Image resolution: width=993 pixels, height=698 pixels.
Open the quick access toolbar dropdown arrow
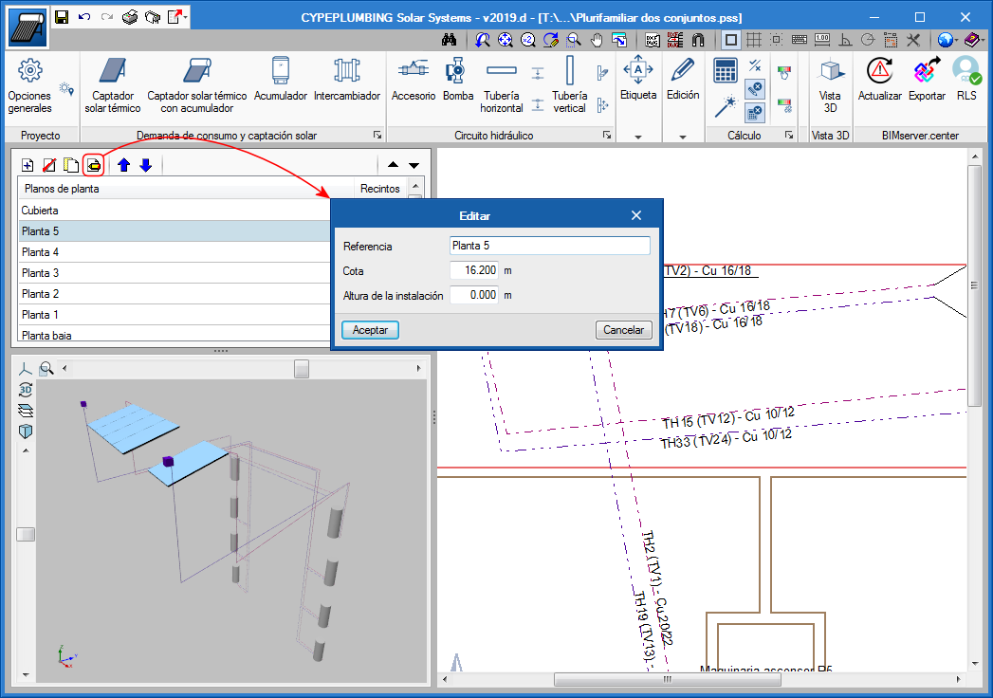(x=186, y=17)
